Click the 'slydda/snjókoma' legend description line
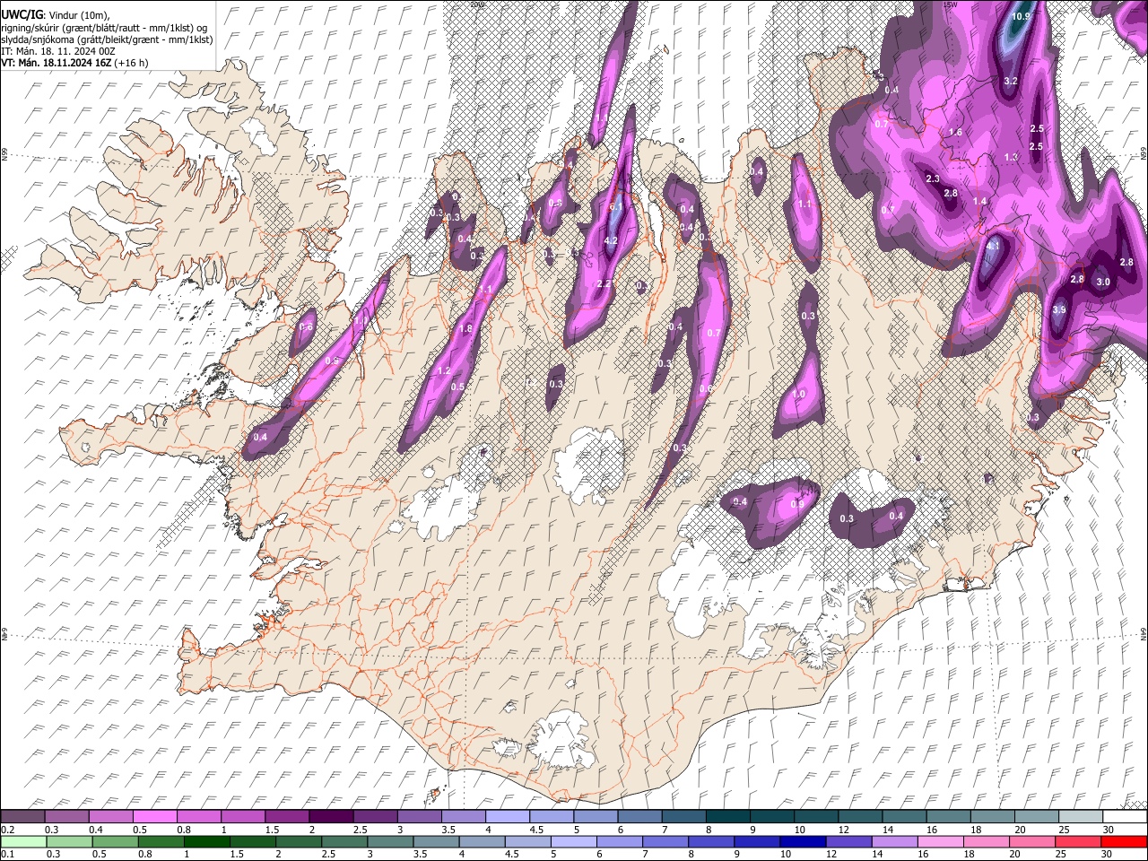1148x861 pixels. coord(107,39)
